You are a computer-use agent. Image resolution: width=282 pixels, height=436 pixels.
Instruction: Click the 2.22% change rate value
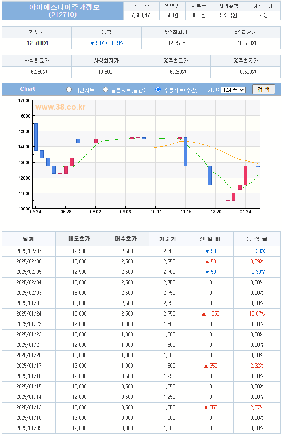coord(257,366)
